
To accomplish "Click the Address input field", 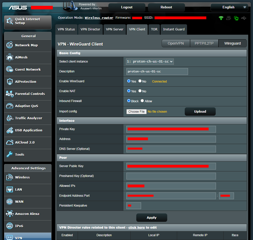I will [171, 139].
